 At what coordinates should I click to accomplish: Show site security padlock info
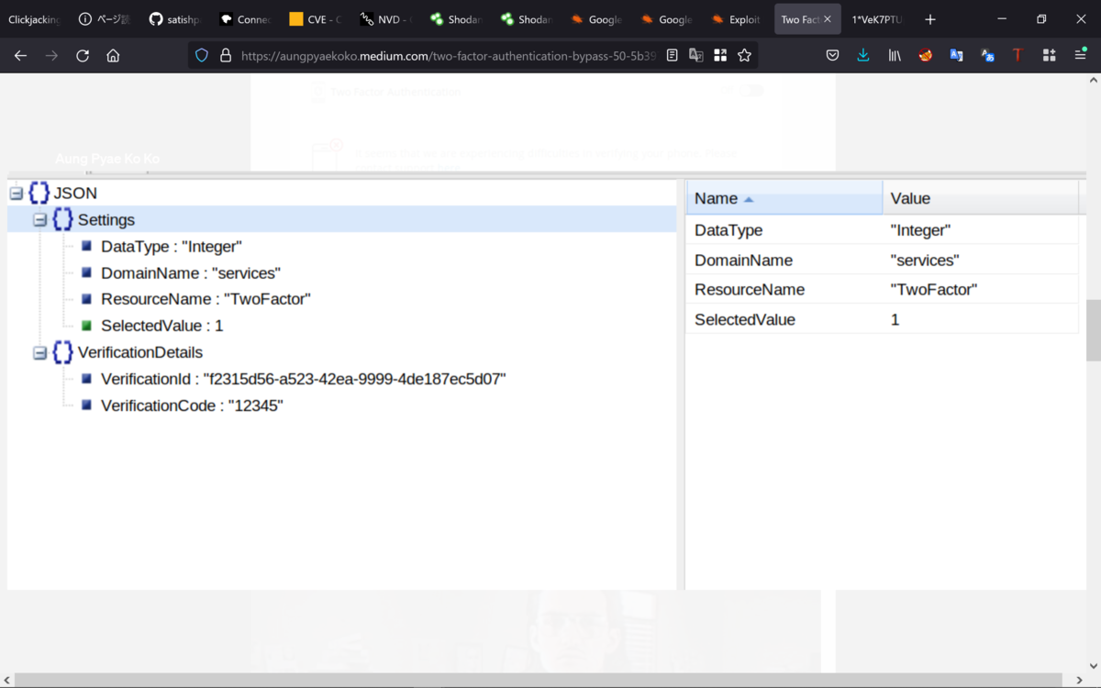pyautogui.click(x=226, y=56)
